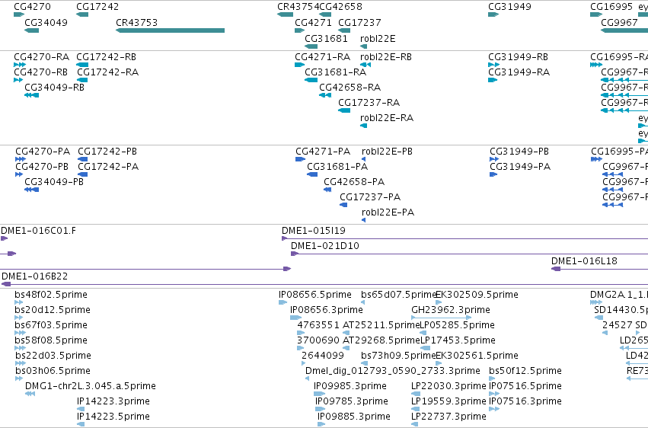Click transcript CG34049-RB glyph
This screenshot has height=428, width=648.
pos(31,95)
